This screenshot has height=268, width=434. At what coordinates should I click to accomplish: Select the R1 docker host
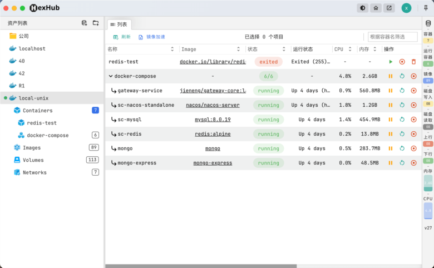pyautogui.click(x=52, y=86)
